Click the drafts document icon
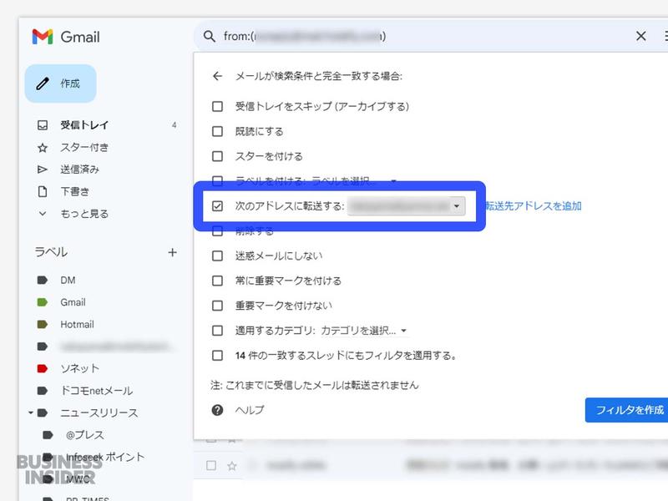The height and width of the screenshot is (501, 668). (x=43, y=192)
